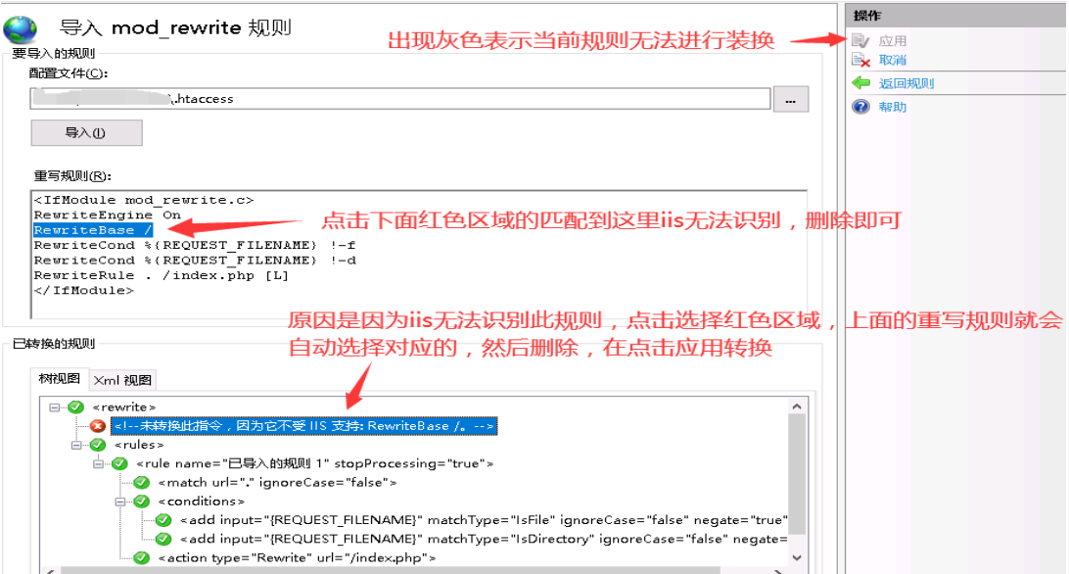Collapse the <conditions> tree node
Viewport: 1069px width, 574px height.
pyautogui.click(x=120, y=502)
